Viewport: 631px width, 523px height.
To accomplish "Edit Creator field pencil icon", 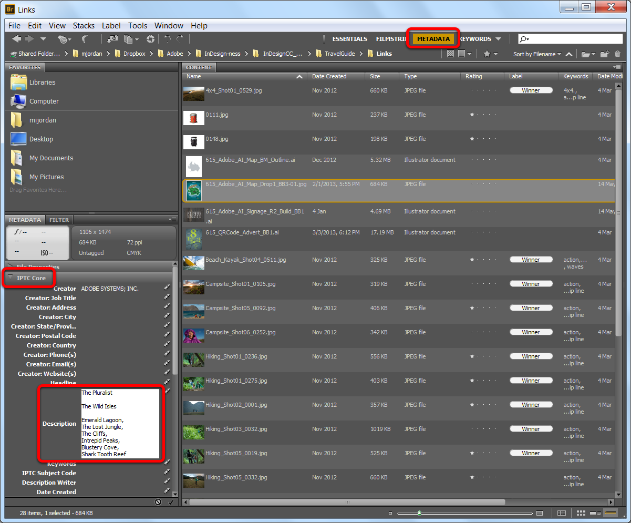I will (167, 288).
